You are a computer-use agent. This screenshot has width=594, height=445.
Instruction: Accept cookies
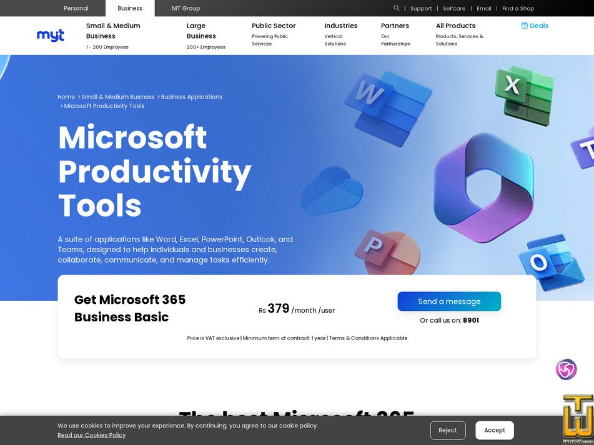pyautogui.click(x=494, y=430)
